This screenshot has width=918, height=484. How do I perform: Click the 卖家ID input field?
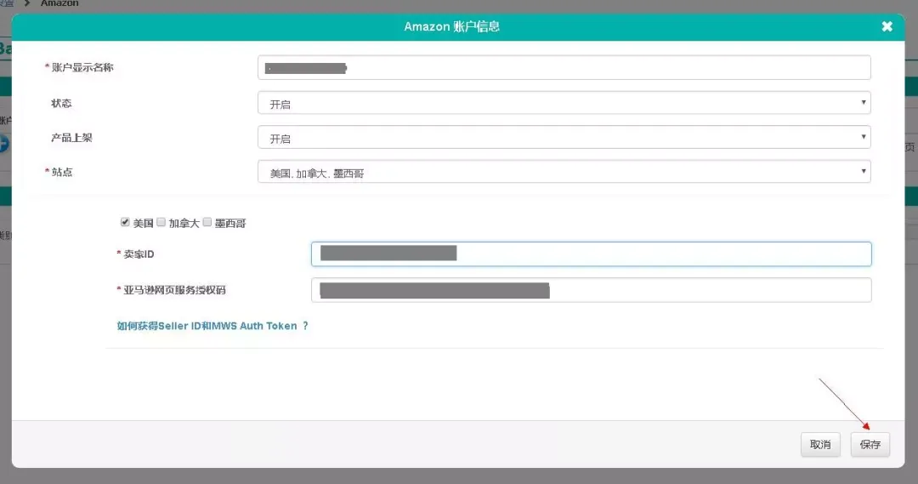pyautogui.click(x=592, y=253)
